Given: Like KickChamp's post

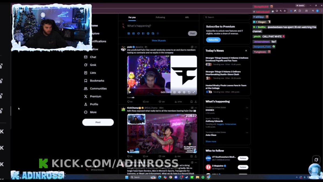Looking at the screenshot, I should 162,156.
